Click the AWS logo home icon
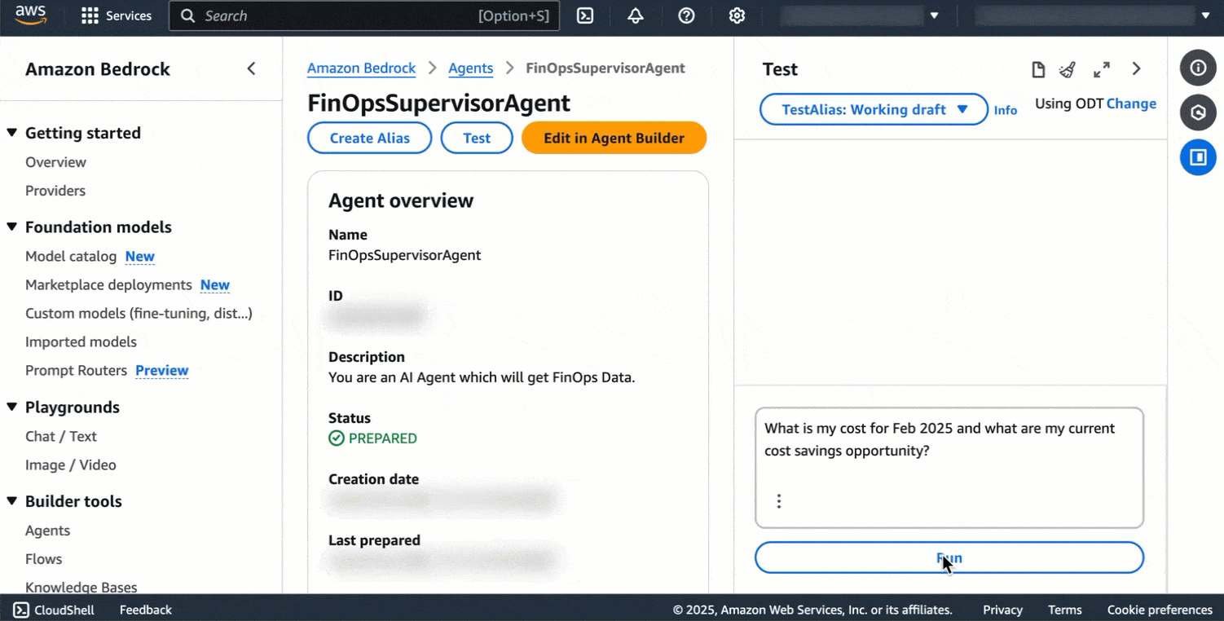1224x621 pixels. click(x=30, y=15)
